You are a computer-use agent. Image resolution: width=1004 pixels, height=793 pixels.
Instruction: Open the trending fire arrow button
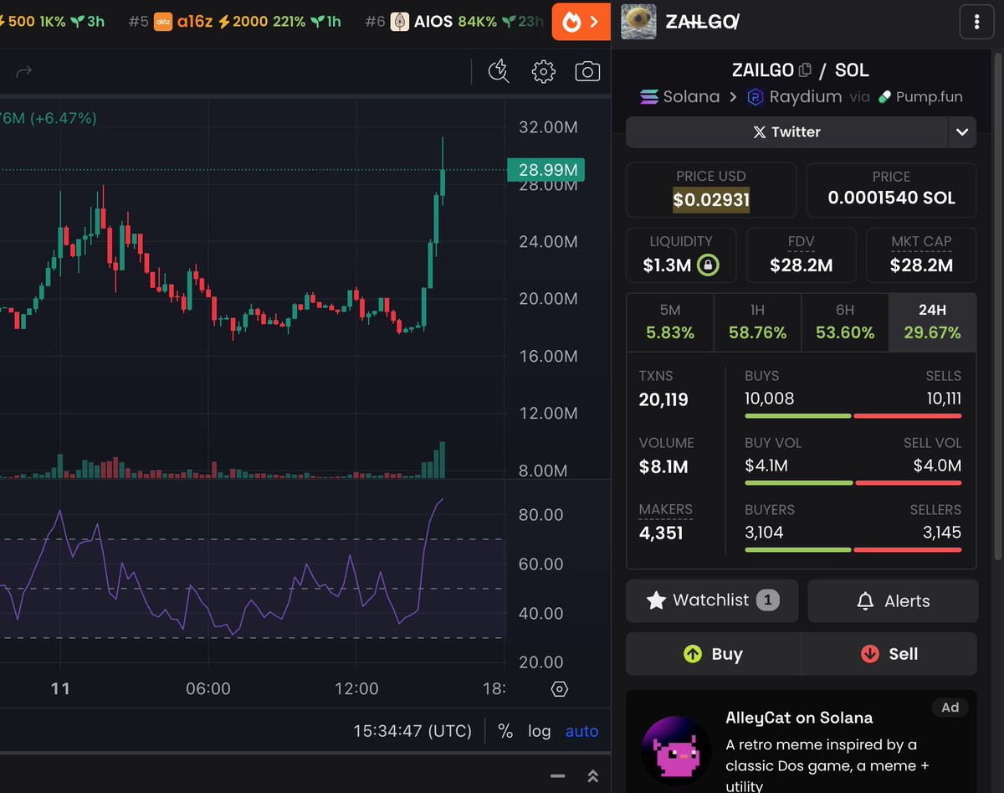tap(581, 22)
